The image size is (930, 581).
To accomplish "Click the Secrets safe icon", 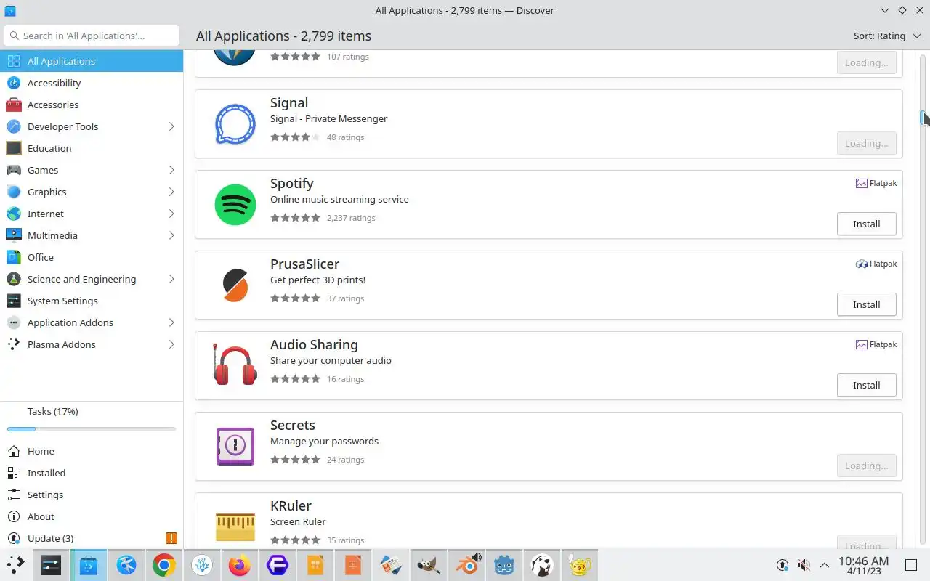I will click(235, 446).
